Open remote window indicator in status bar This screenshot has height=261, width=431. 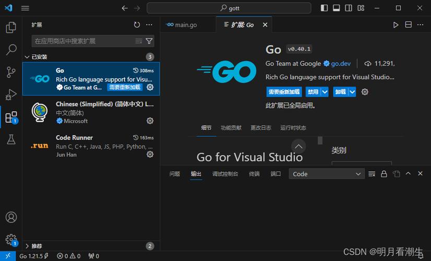click(x=8, y=256)
